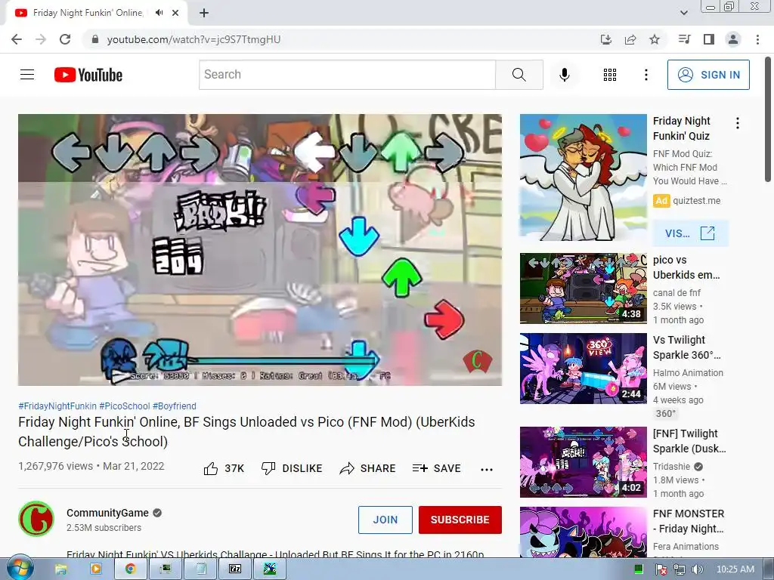774x580 pixels.
Task: Open the Chrome profile avatar
Action: coord(733,39)
